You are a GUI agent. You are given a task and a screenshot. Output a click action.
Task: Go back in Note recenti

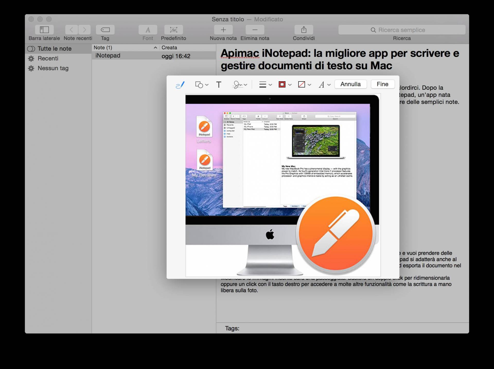point(72,30)
